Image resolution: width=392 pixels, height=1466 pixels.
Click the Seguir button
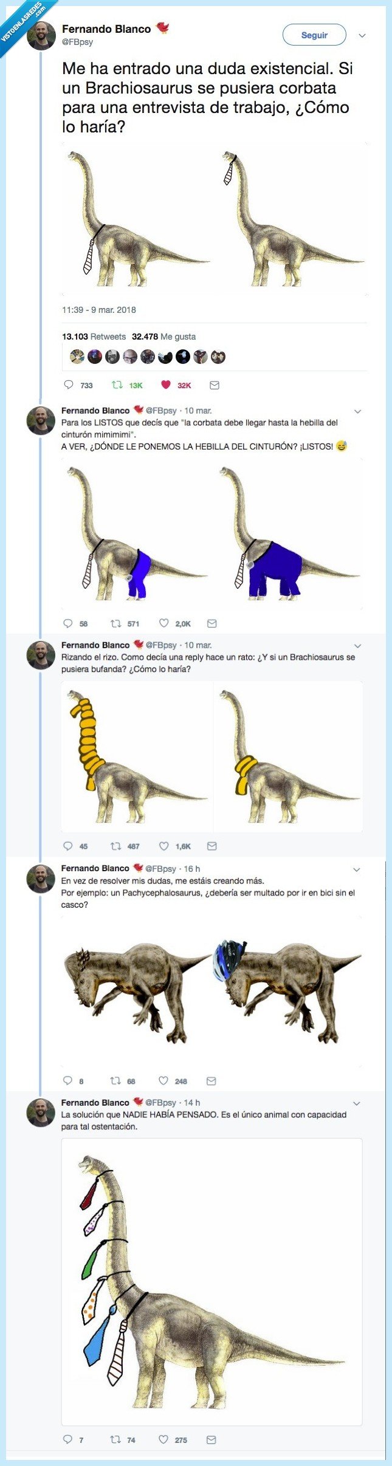tap(314, 35)
